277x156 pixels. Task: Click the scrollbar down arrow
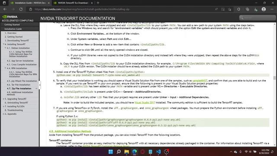point(274,145)
